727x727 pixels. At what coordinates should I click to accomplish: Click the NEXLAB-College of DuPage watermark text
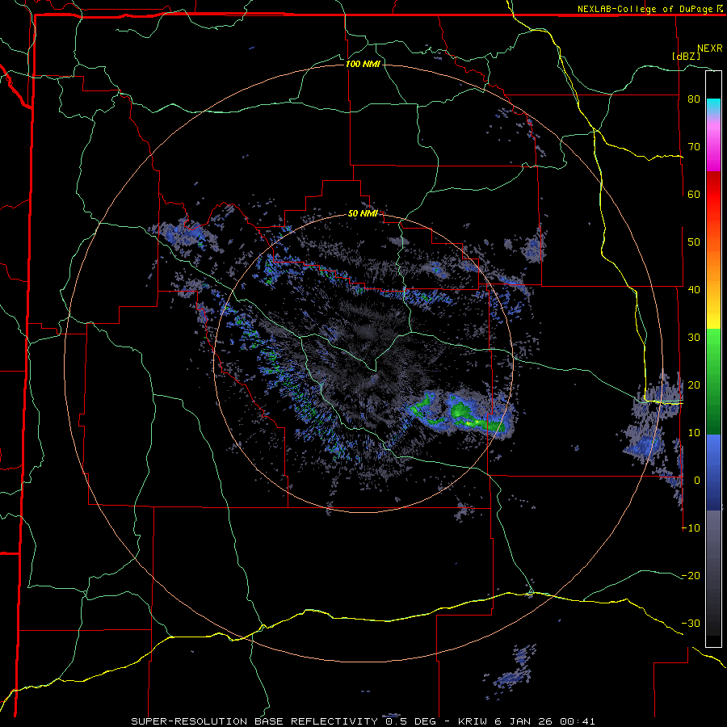click(645, 9)
